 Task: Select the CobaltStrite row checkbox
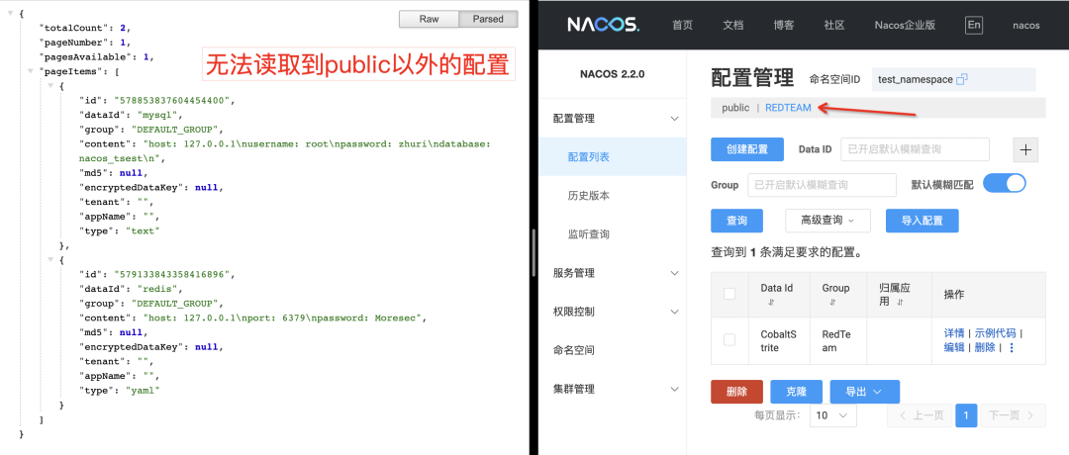click(729, 340)
